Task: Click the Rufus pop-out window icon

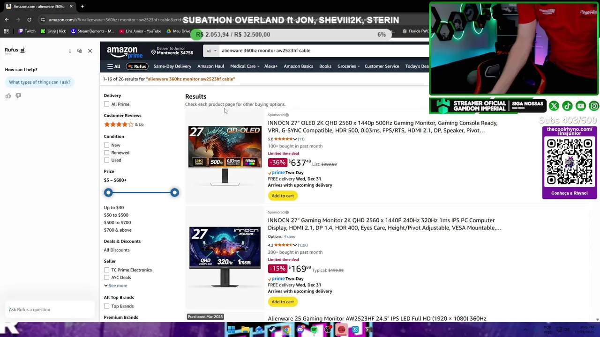Action: pyautogui.click(x=80, y=51)
